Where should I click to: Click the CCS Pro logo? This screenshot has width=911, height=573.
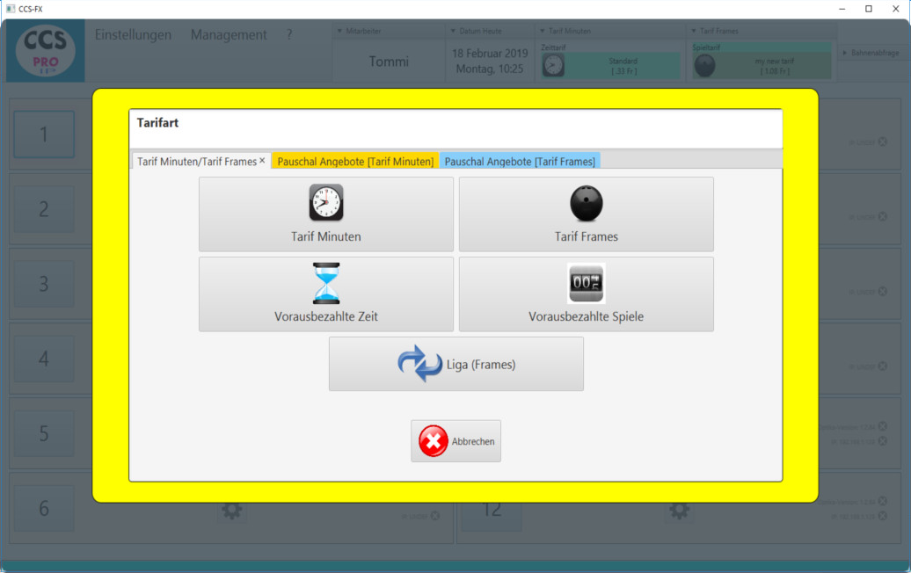(x=46, y=51)
